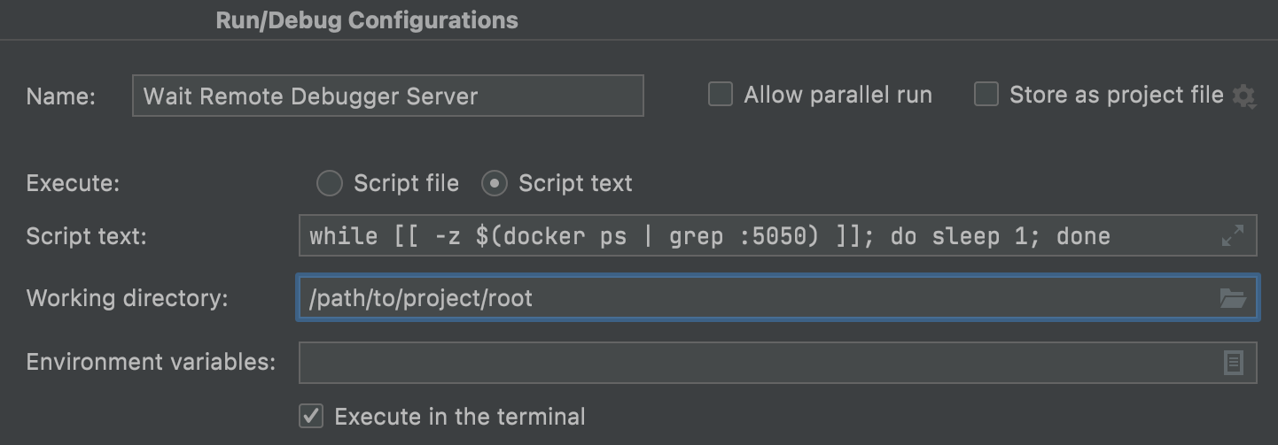This screenshot has width=1278, height=445.
Task: Click the "Script text:" field label
Action: coord(86,236)
